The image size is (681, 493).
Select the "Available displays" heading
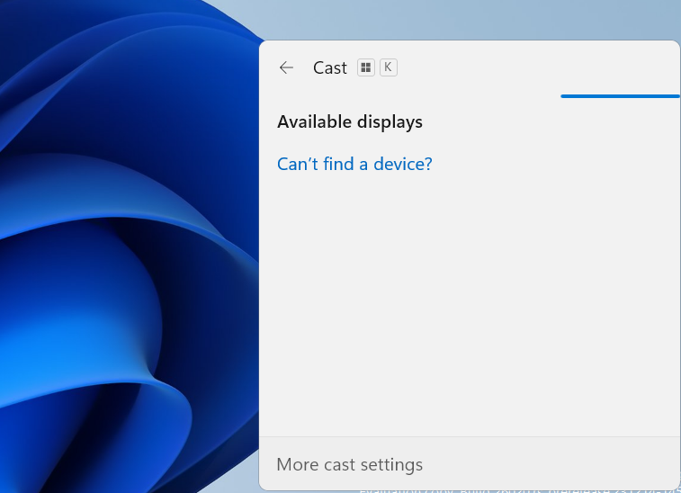(350, 122)
